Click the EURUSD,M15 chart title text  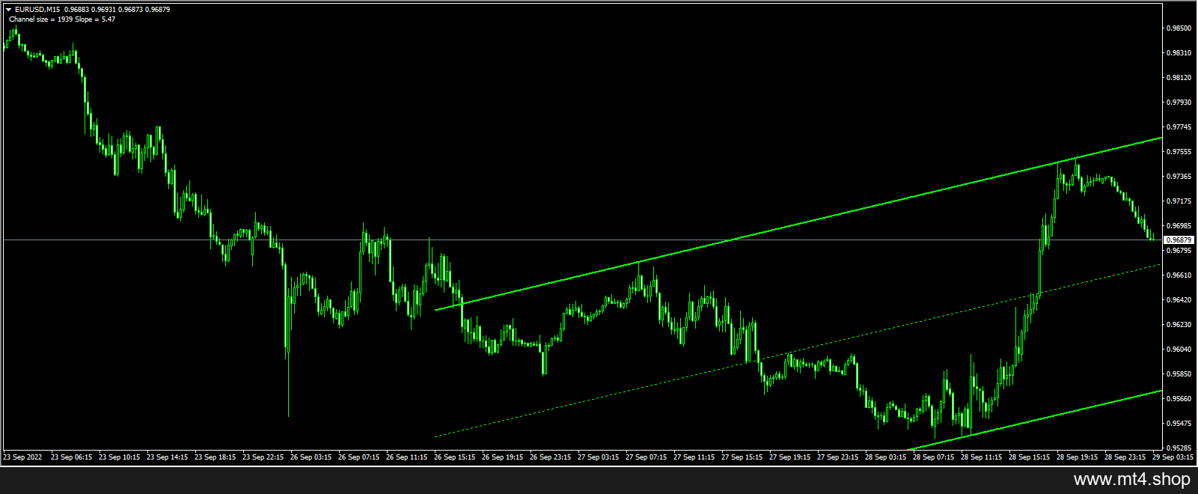point(37,10)
